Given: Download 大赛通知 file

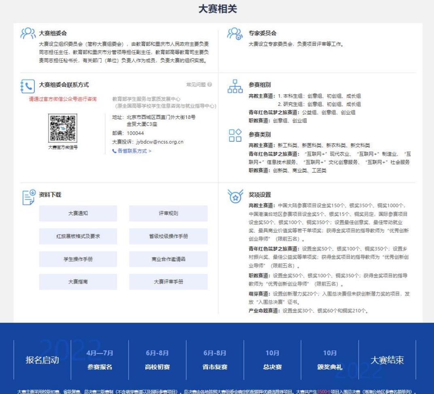Looking at the screenshot, I should pyautogui.click(x=78, y=213).
